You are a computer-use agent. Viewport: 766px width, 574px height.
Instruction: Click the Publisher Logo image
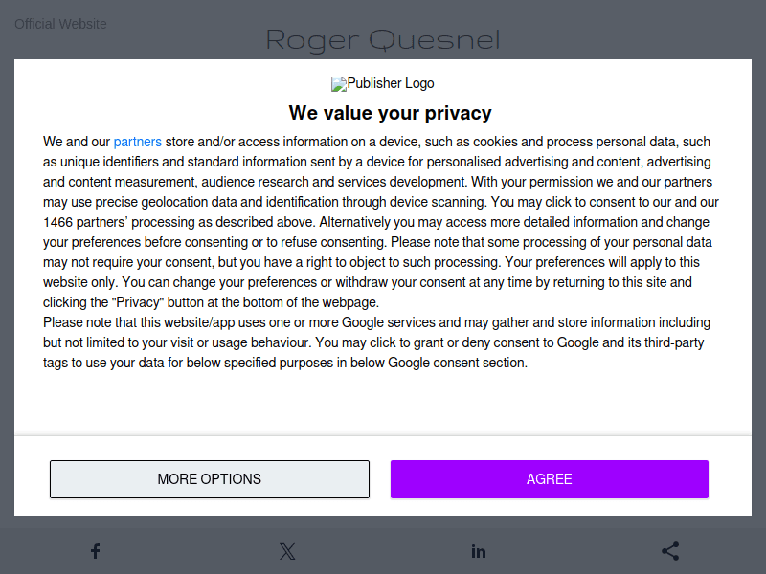(x=383, y=84)
